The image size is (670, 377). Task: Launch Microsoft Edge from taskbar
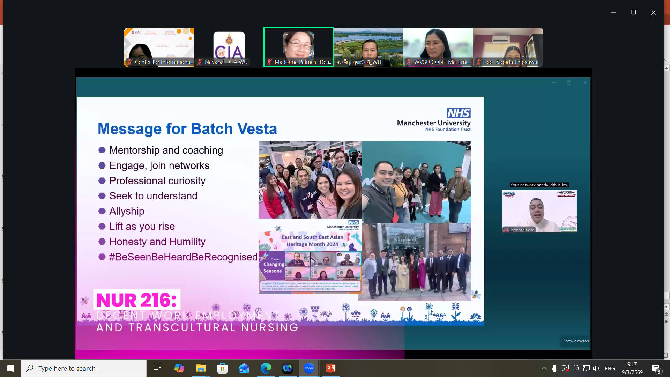[266, 368]
